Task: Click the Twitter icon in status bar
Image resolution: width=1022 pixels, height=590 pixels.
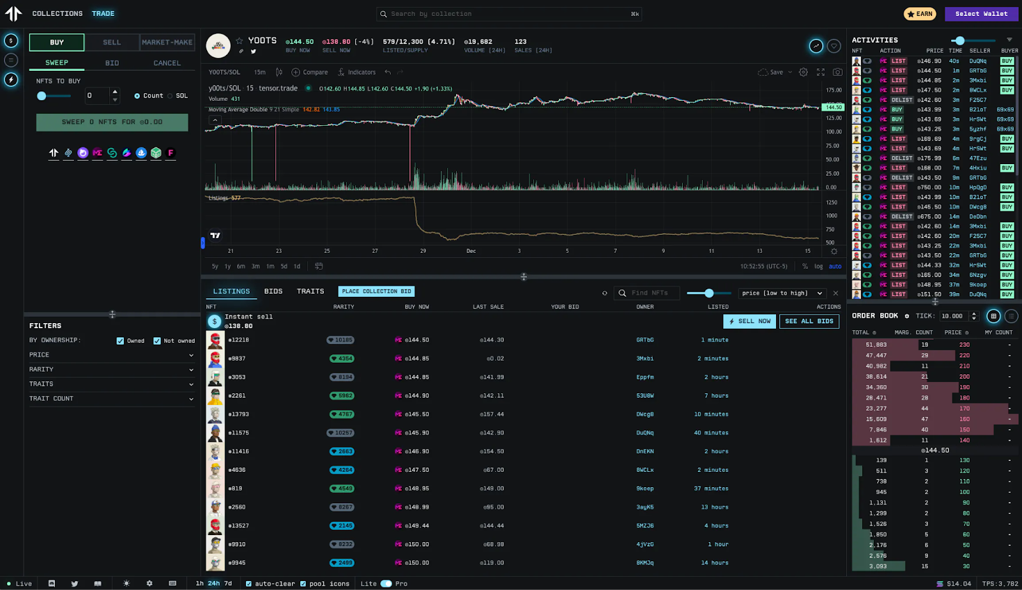Action: point(75,584)
